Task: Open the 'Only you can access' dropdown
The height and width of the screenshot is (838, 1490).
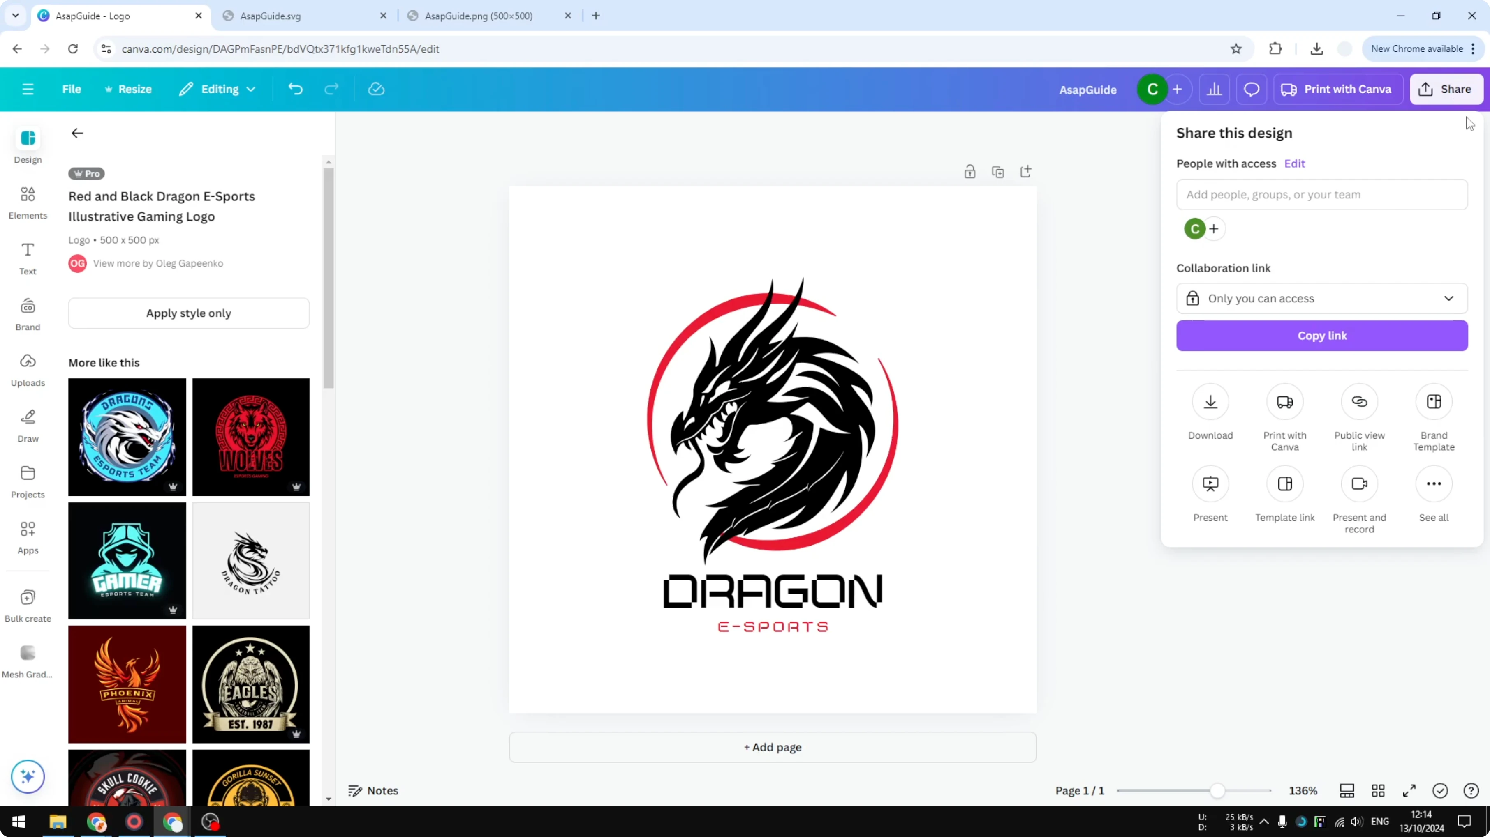Action: (x=1322, y=298)
